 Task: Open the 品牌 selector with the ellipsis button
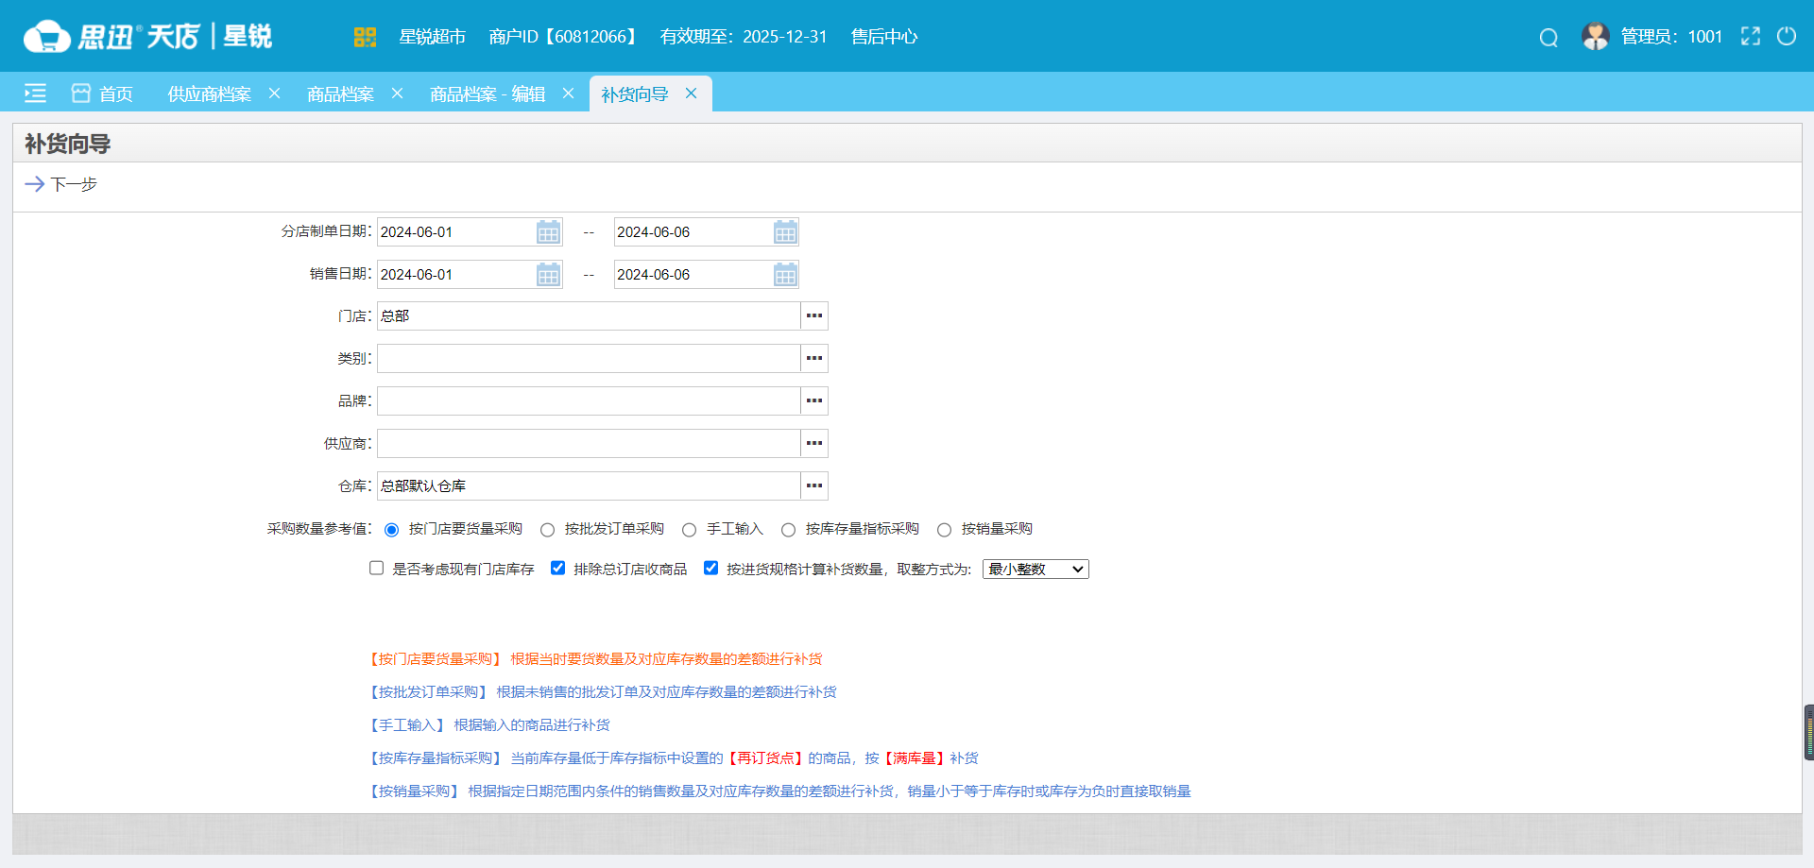813,400
